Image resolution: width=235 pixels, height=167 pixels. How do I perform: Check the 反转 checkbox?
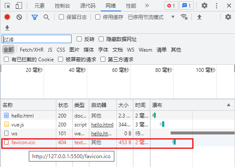pos(79,39)
